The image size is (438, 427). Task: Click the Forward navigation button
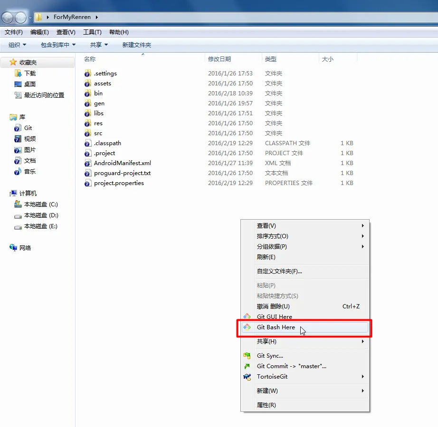(x=21, y=18)
